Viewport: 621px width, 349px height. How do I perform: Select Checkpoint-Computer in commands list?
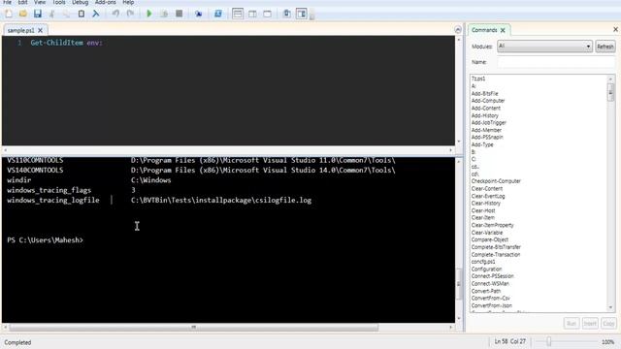(x=496, y=181)
